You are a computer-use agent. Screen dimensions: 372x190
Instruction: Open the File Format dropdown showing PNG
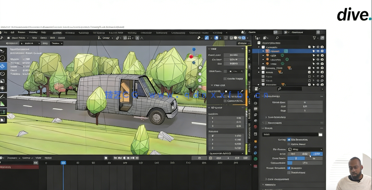point(305,149)
